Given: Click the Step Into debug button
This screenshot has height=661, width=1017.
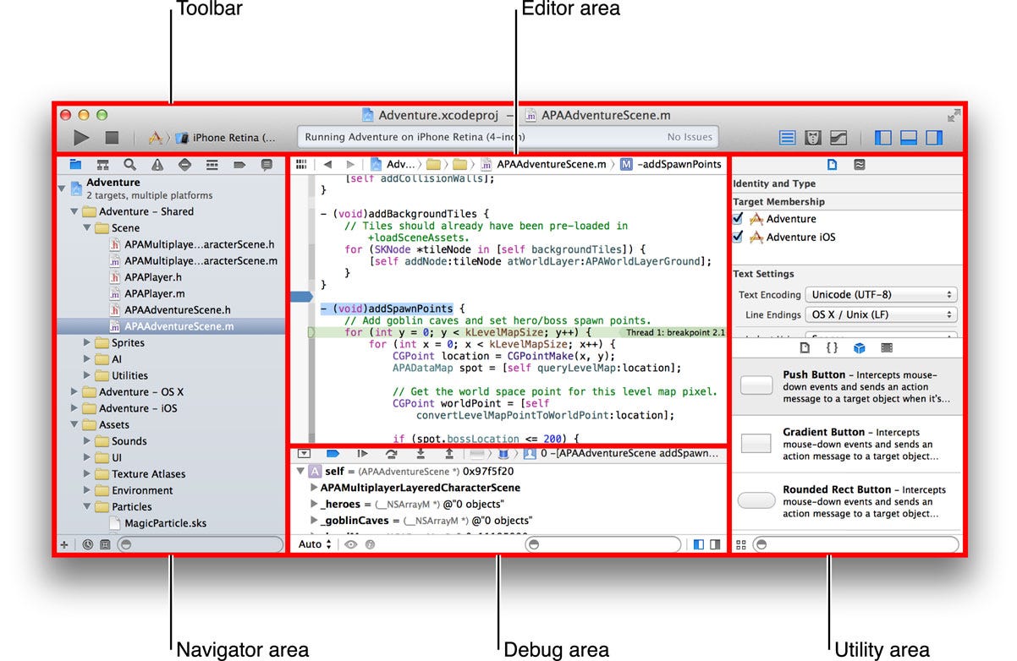Looking at the screenshot, I should tap(421, 454).
